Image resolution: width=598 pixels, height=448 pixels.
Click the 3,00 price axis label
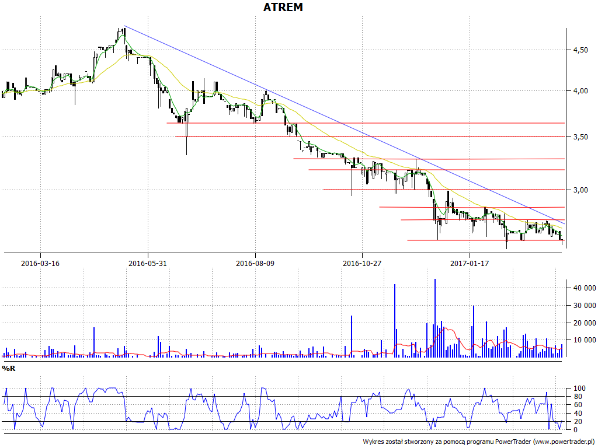pos(580,190)
